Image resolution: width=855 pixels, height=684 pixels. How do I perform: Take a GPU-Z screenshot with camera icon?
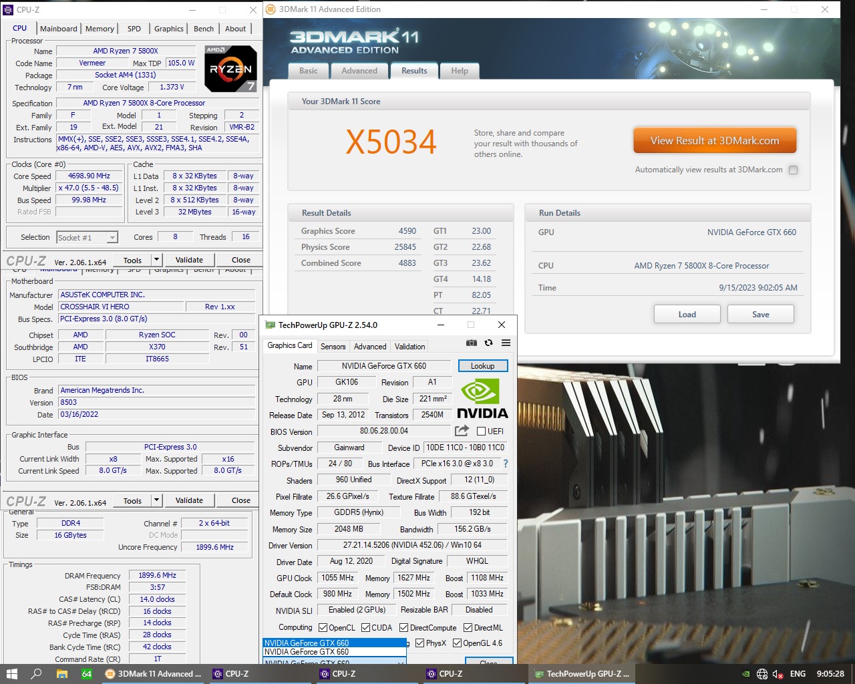(472, 343)
